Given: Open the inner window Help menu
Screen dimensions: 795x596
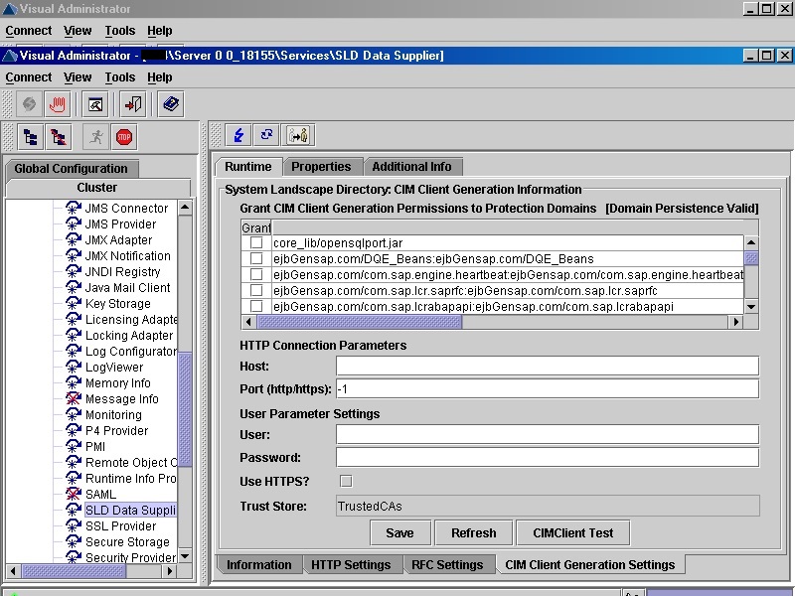Looking at the screenshot, I should (160, 77).
